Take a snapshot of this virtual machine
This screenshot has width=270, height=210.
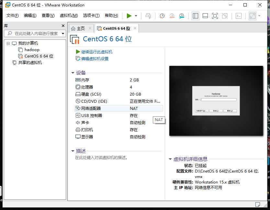pos(162,16)
